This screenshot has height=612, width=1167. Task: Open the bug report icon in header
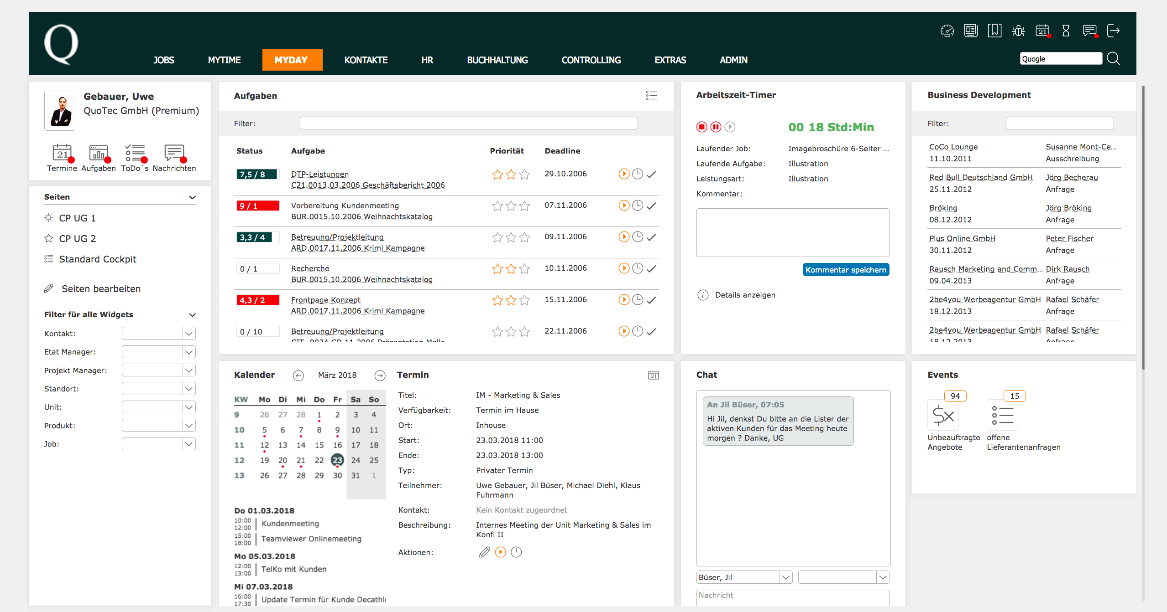tap(1018, 31)
